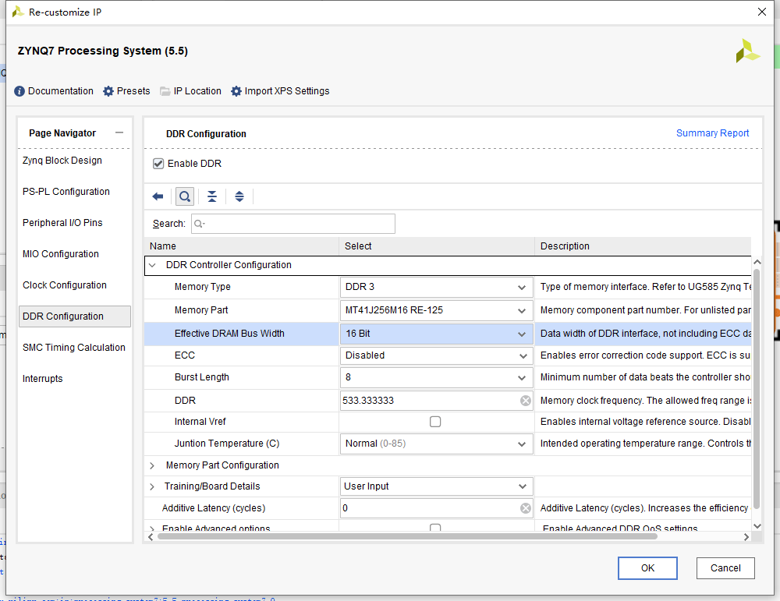Toggle the search magnifier toolbar button
Screen dimensions: 780x601
(185, 197)
